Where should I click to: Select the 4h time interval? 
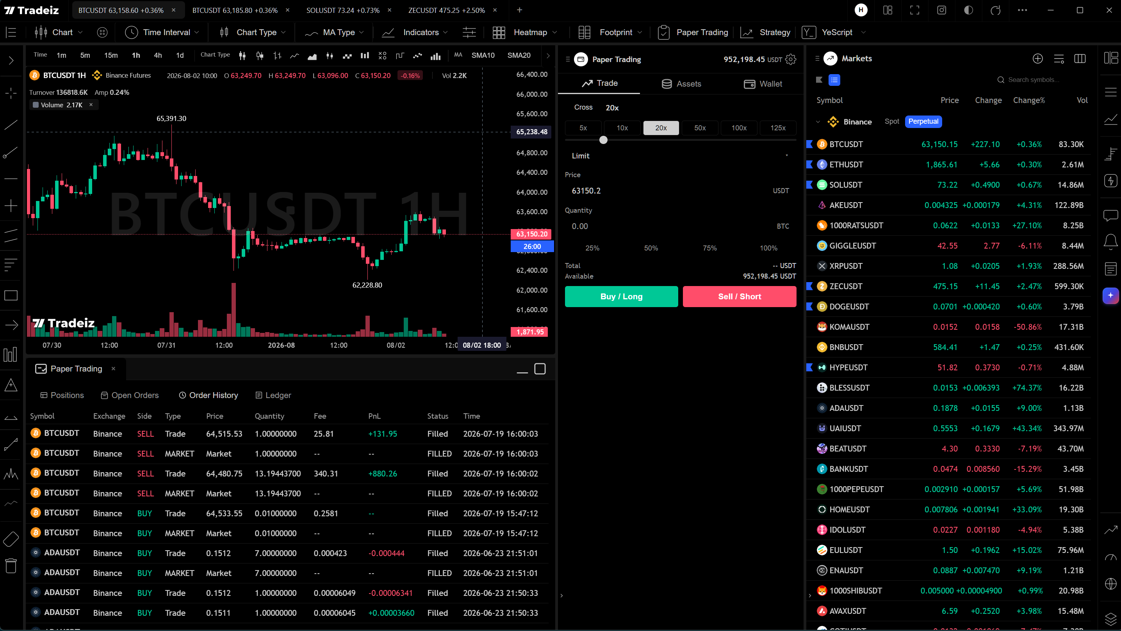(x=157, y=56)
